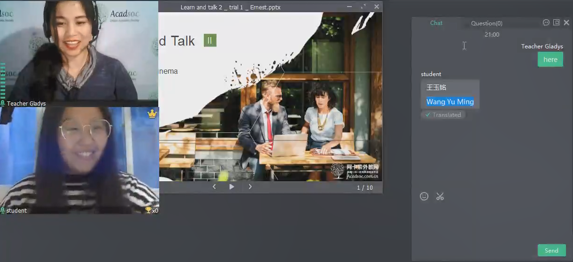Click the student's trophy reward icon
The height and width of the screenshot is (262, 573).
click(148, 210)
